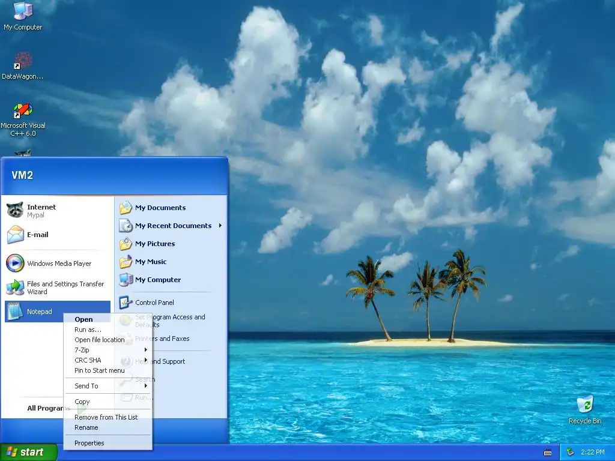The height and width of the screenshot is (461, 615).
Task: Click the Notepad icon in Start menu
Action: [15, 312]
